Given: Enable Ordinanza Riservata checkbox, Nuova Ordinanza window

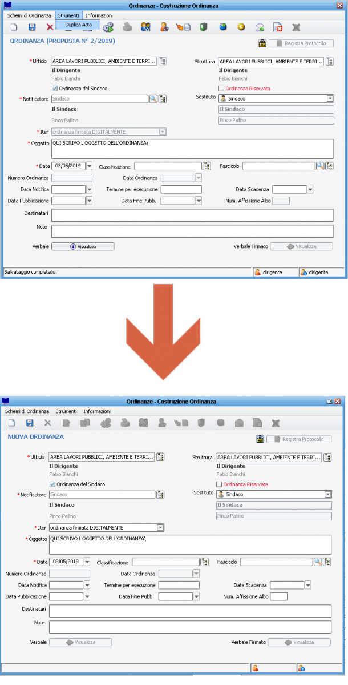Looking at the screenshot, I should pyautogui.click(x=219, y=484).
